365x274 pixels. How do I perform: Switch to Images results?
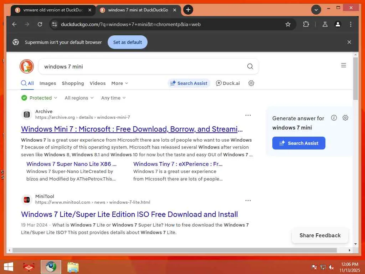(x=48, y=83)
